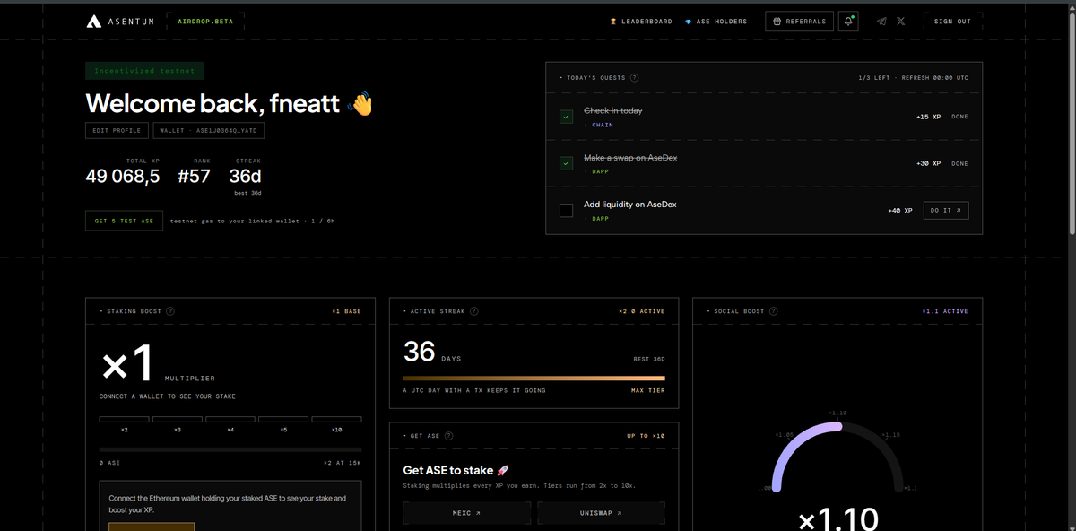The height and width of the screenshot is (531, 1076).
Task: Click Do It for Add liquidity quest
Action: pyautogui.click(x=946, y=211)
